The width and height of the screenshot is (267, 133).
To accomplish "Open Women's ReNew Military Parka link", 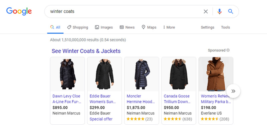I will click(x=216, y=99).
